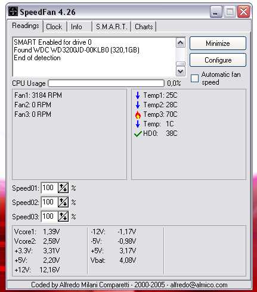Close the SpeedFan window
The height and width of the screenshot is (292, 257).
click(243, 12)
